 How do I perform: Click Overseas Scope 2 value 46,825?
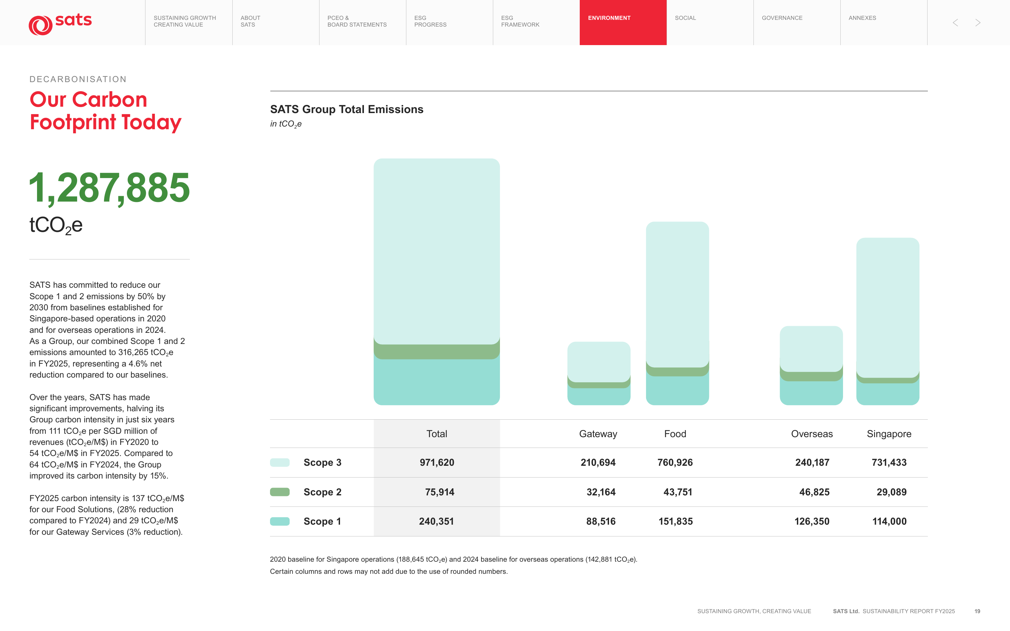pos(814,492)
